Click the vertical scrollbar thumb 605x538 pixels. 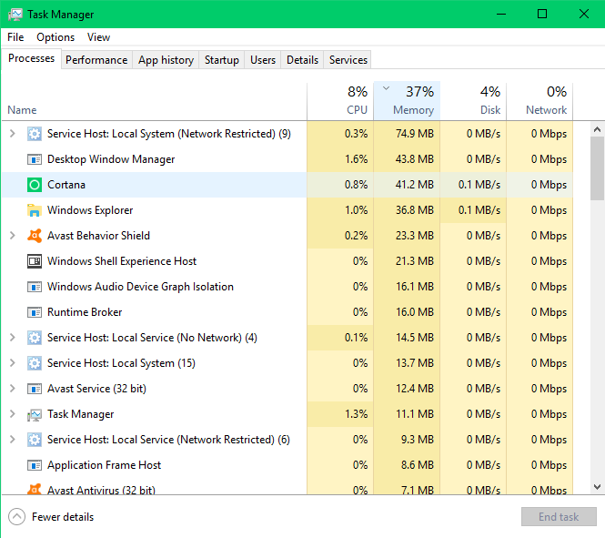597,168
